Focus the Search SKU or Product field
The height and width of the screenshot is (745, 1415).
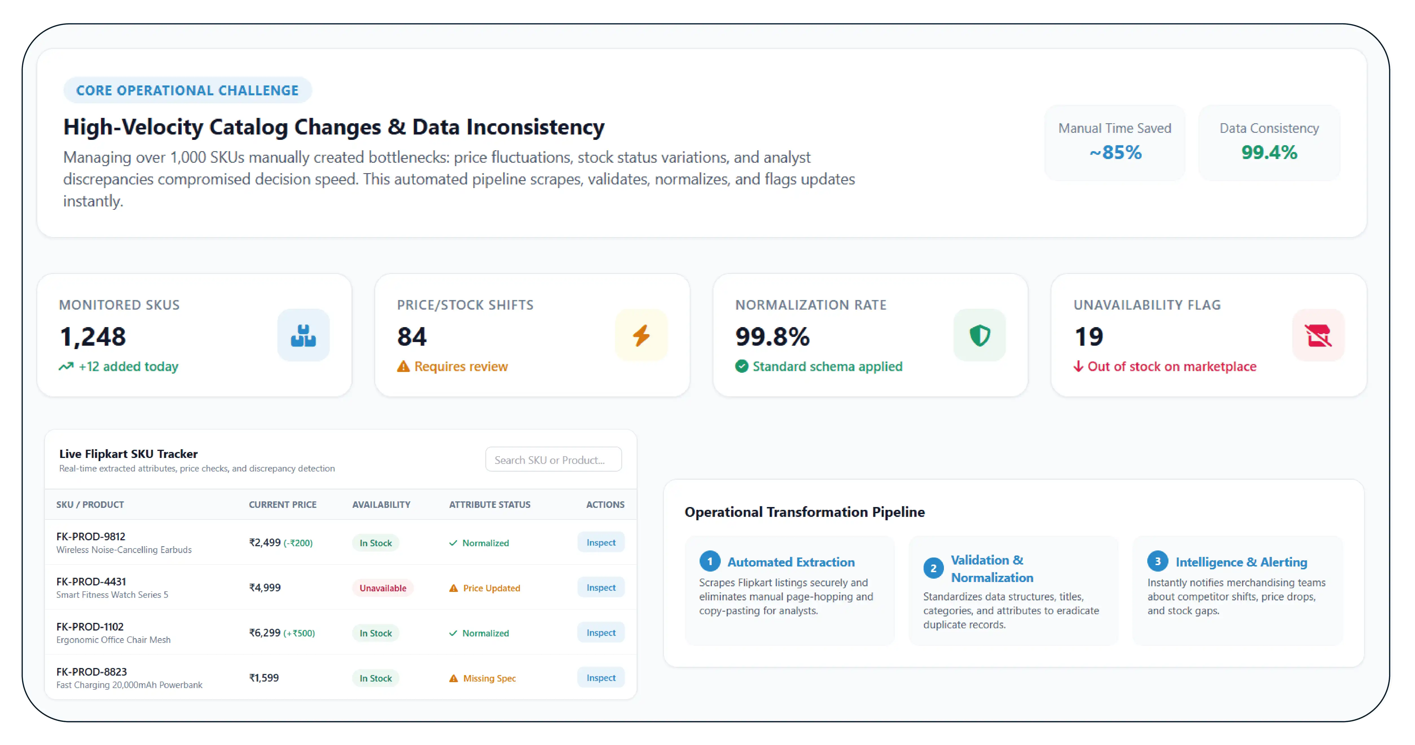pyautogui.click(x=554, y=460)
